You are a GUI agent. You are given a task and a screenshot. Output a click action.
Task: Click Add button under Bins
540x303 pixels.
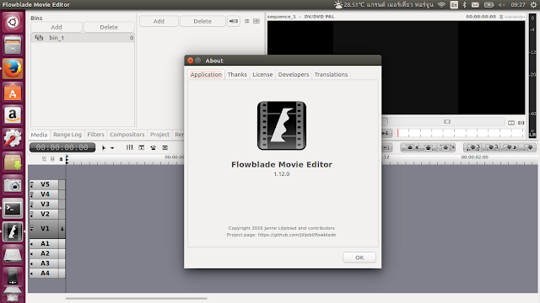(57, 27)
